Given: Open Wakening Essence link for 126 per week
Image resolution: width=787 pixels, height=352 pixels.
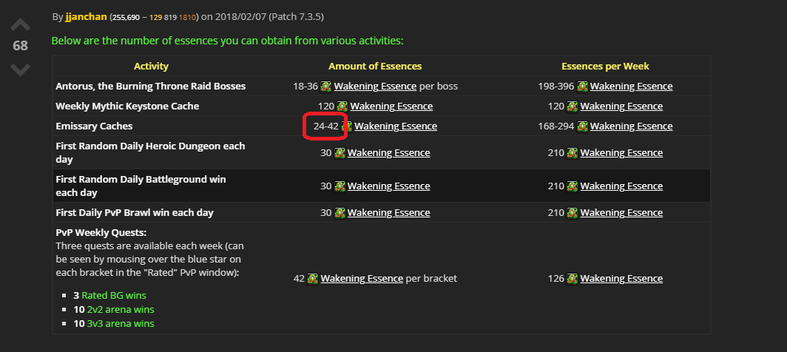Looking at the screenshot, I should 621,279.
